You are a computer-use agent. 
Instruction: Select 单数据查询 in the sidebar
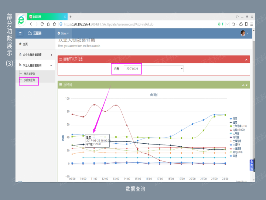(x=29, y=74)
